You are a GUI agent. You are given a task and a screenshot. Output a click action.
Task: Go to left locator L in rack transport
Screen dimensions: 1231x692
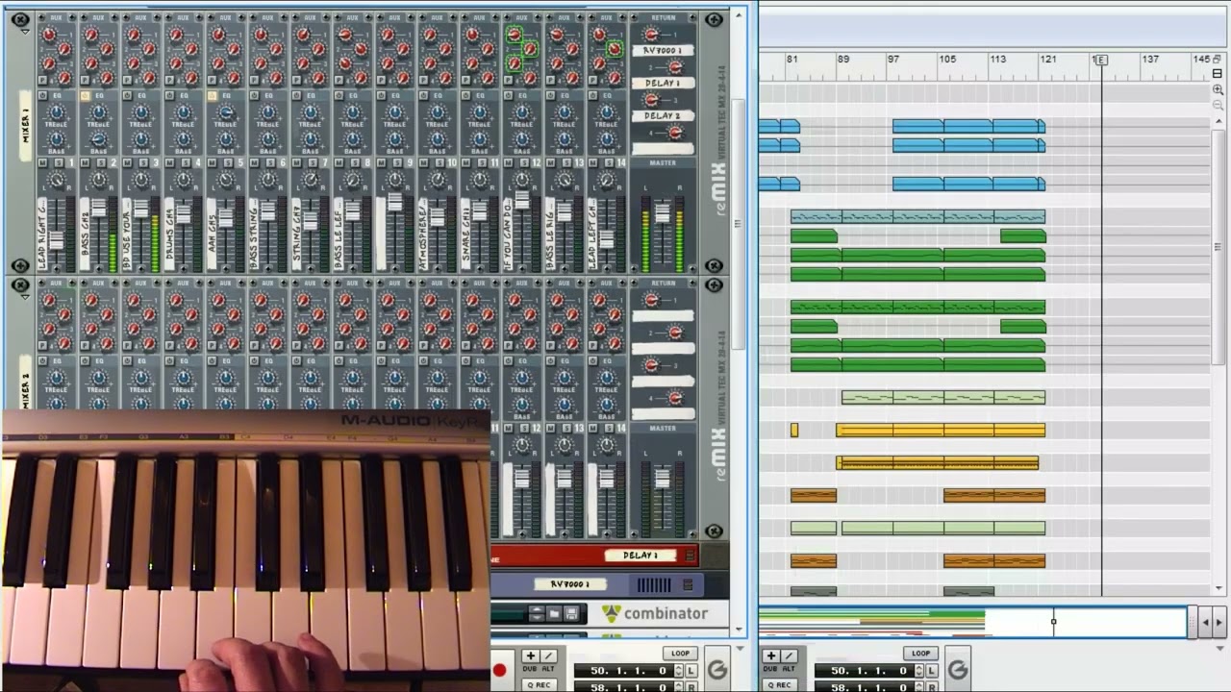tap(691, 671)
